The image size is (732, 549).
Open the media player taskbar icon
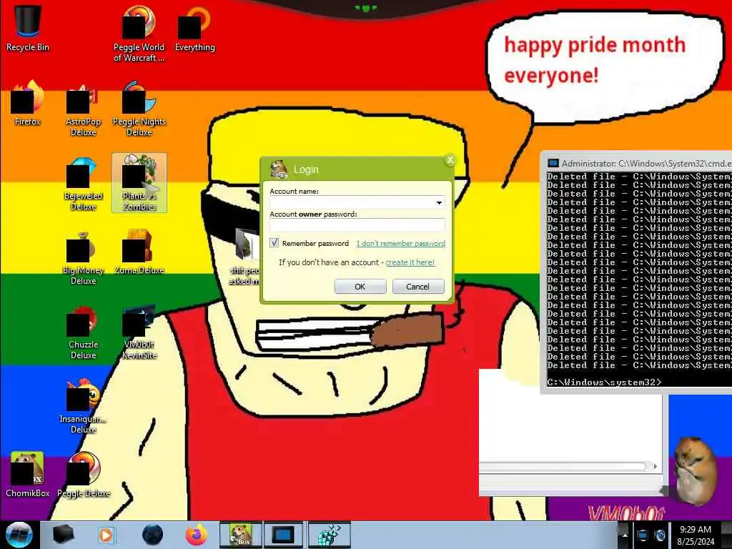[106, 535]
